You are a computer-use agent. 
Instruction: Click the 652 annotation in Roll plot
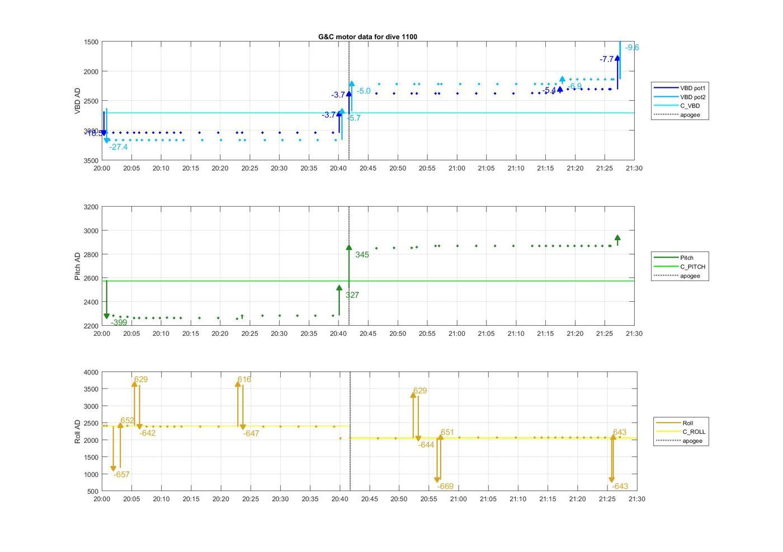[x=127, y=420]
